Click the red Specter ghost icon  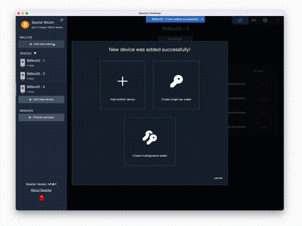42,198
